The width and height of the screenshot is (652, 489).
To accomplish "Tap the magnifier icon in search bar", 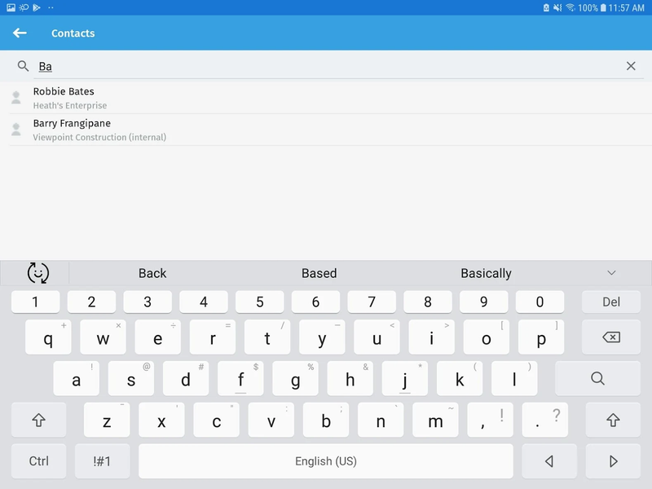I will (23, 66).
